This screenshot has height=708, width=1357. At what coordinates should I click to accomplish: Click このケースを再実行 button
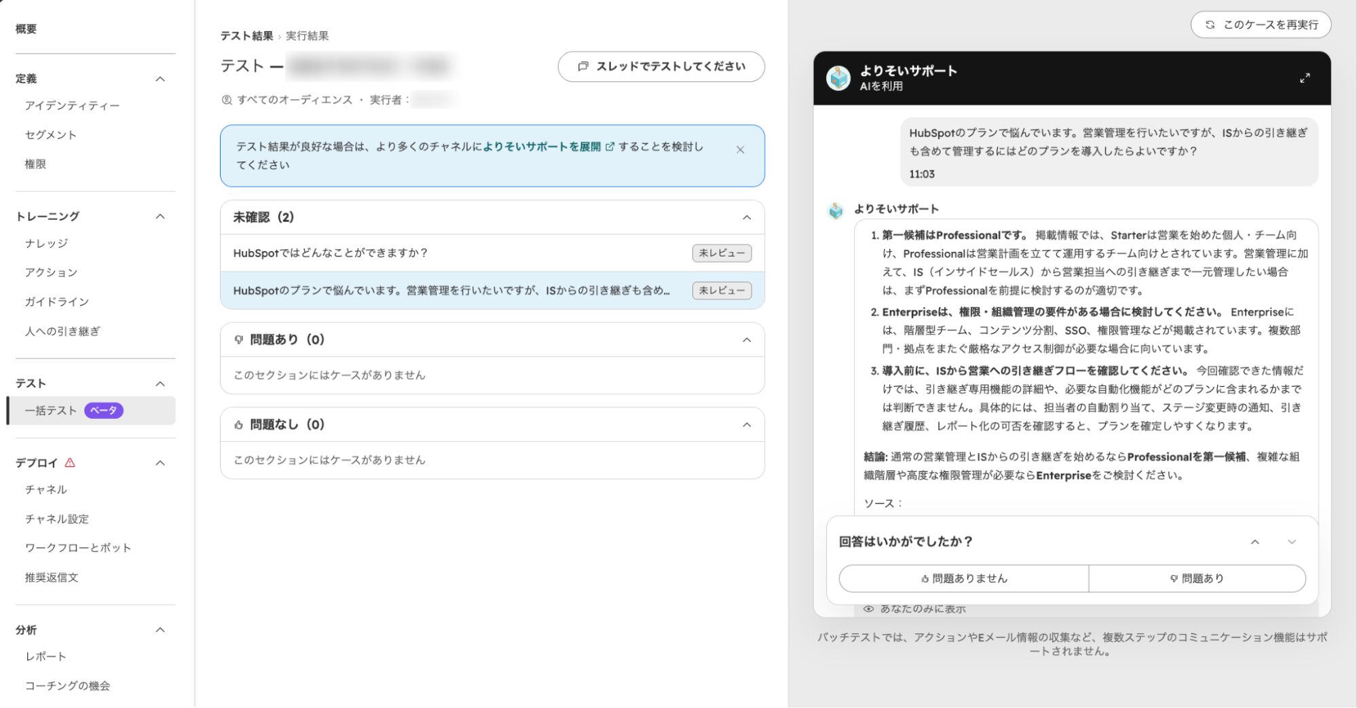(1261, 24)
